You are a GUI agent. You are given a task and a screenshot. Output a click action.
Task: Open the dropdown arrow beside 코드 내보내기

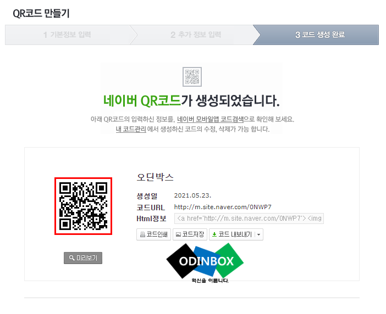pos(259,234)
